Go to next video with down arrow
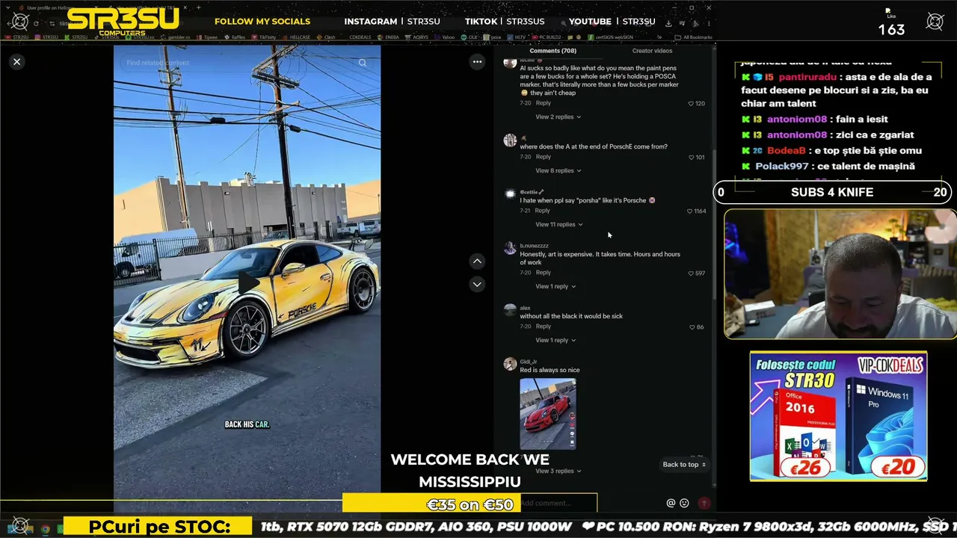957x538 pixels. coord(477,284)
